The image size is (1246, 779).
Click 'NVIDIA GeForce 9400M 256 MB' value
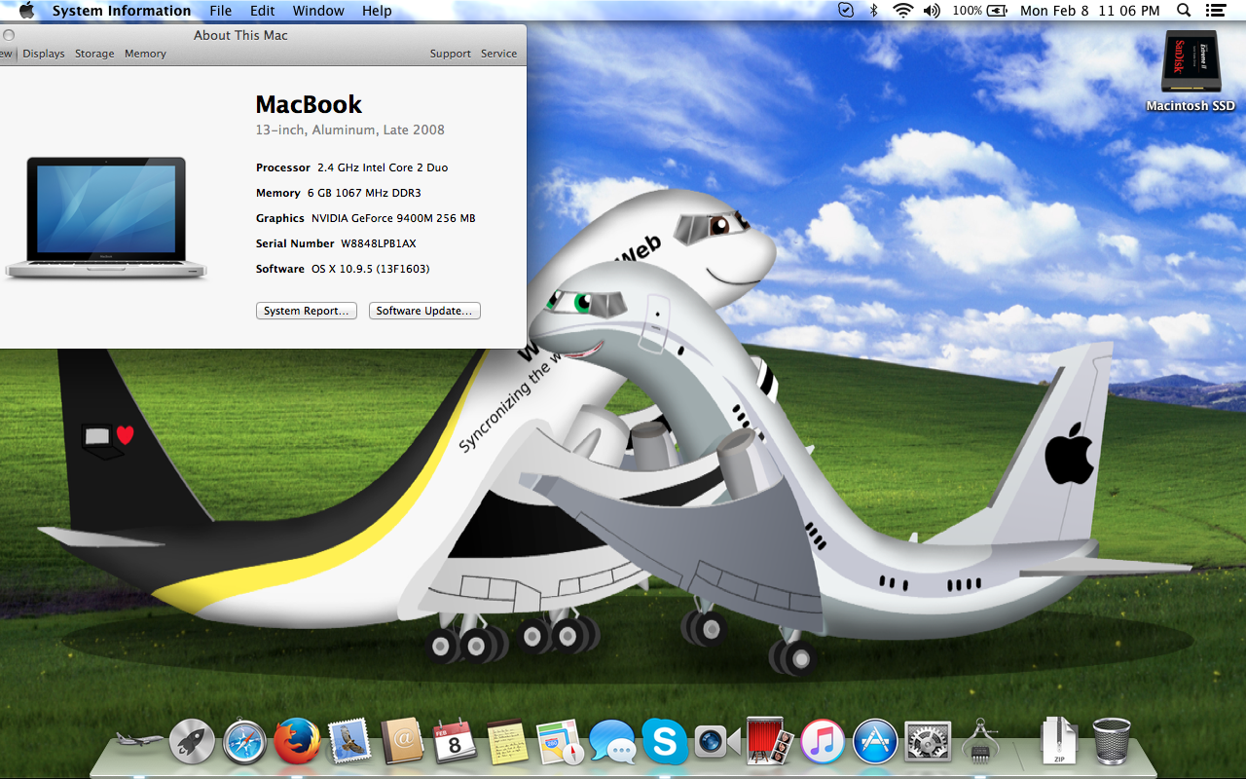coord(393,218)
